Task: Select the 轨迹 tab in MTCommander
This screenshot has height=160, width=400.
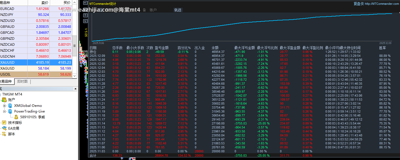Action: tap(178, 10)
